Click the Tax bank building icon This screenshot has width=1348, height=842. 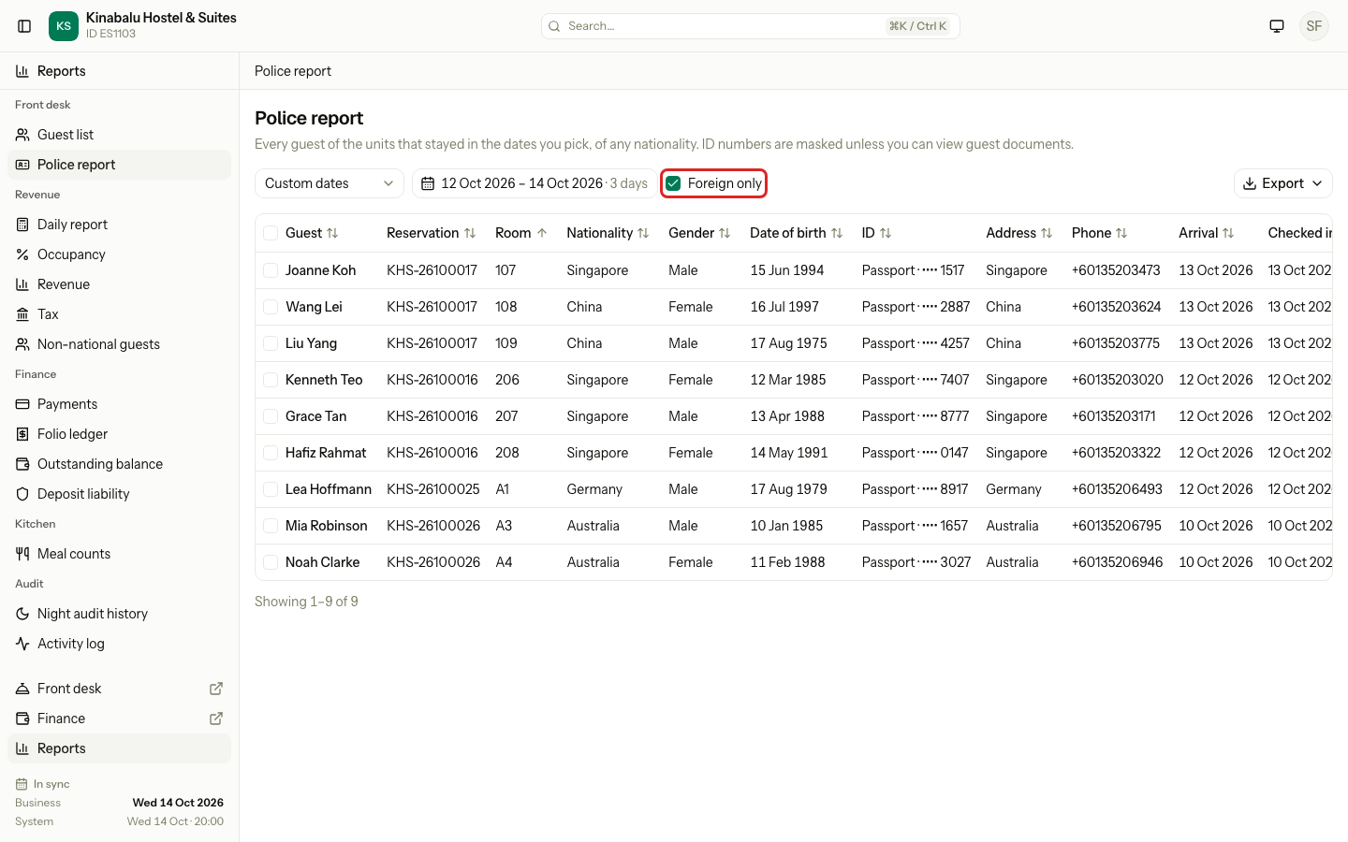22,314
